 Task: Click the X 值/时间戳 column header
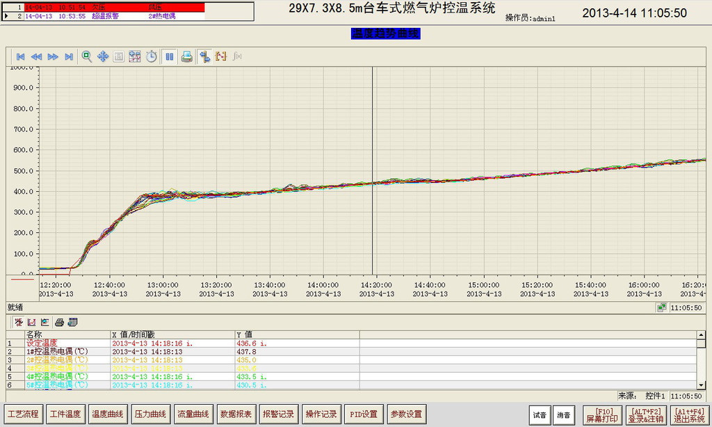pos(172,335)
